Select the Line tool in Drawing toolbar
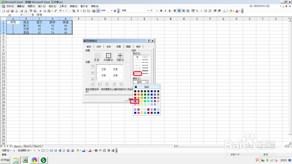The height and width of the screenshot is (164, 292). point(34,150)
